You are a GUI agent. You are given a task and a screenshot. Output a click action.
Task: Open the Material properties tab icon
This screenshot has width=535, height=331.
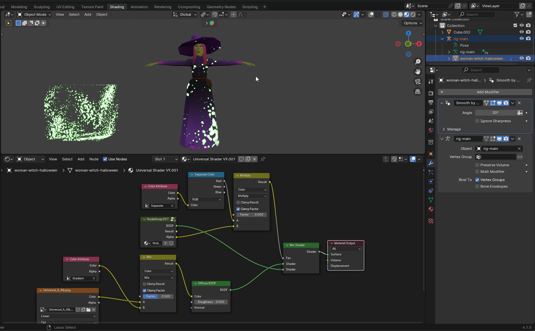[x=431, y=209]
